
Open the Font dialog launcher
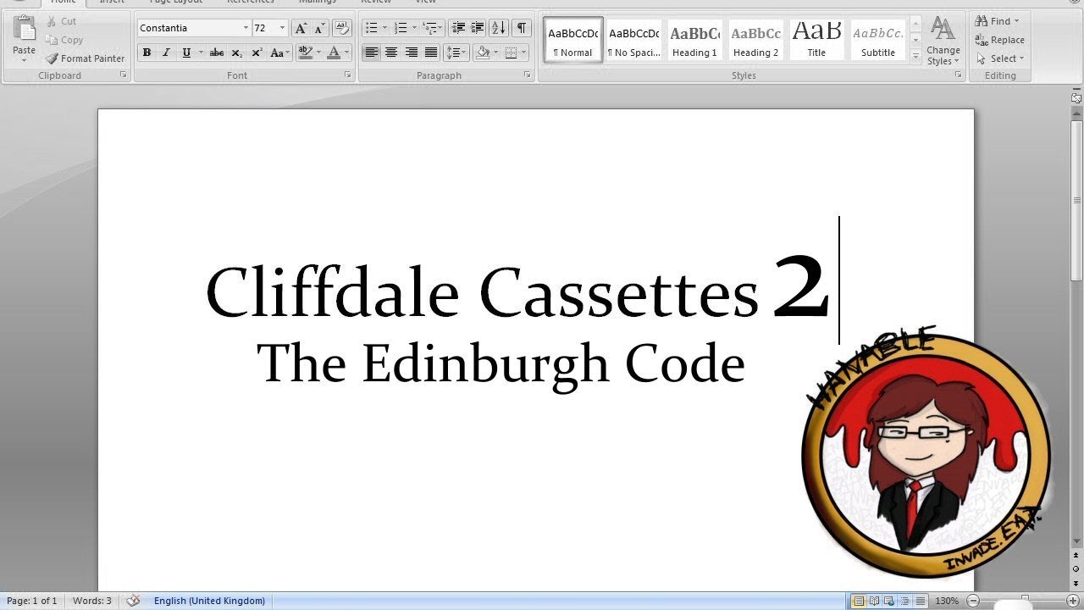tap(348, 75)
